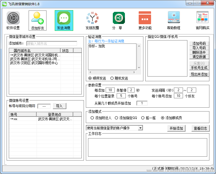Click the 添加城市 input field
This screenshot has width=216, height=174.
coord(52,44)
